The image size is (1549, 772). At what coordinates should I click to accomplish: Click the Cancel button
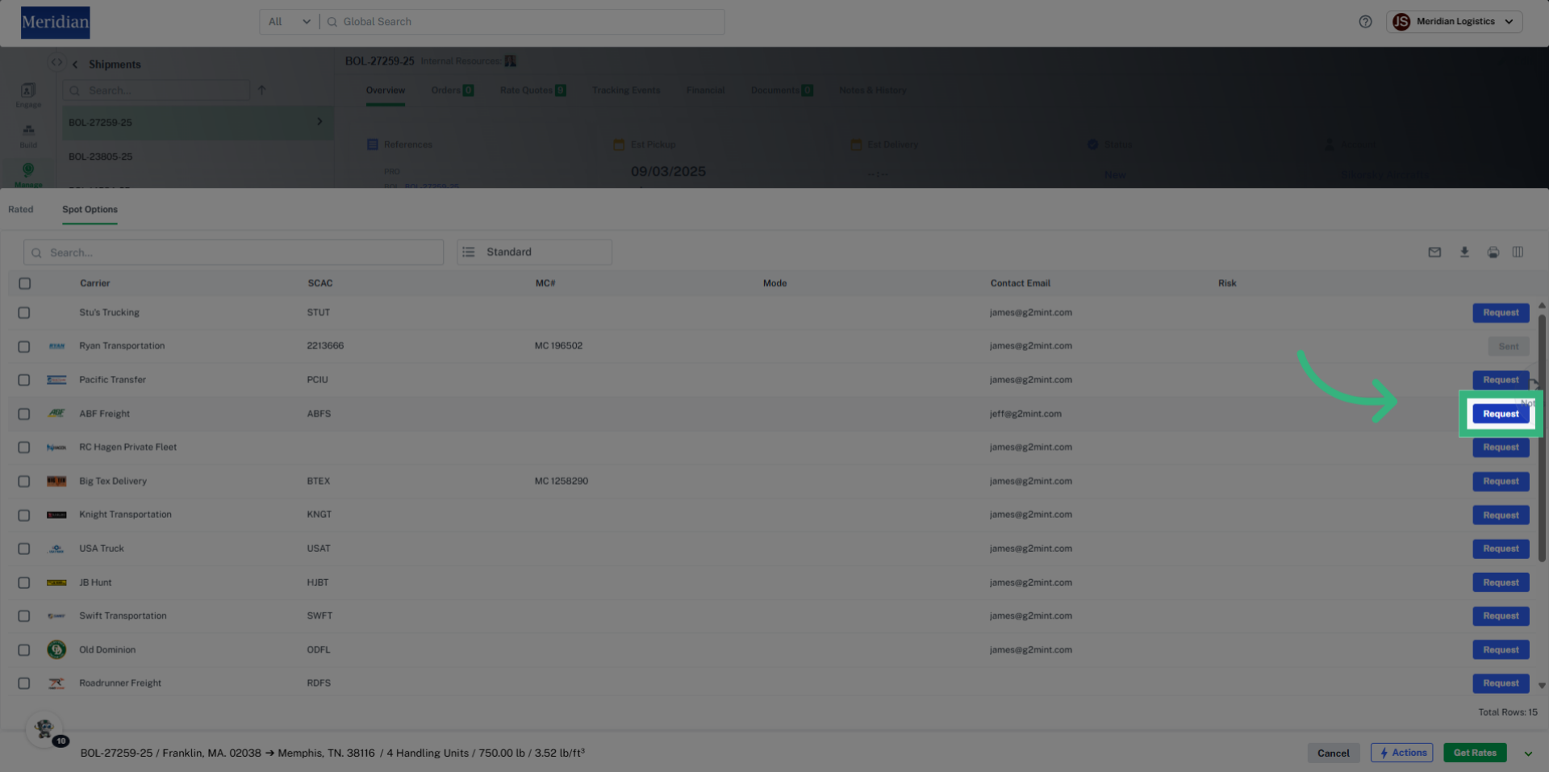1334,753
